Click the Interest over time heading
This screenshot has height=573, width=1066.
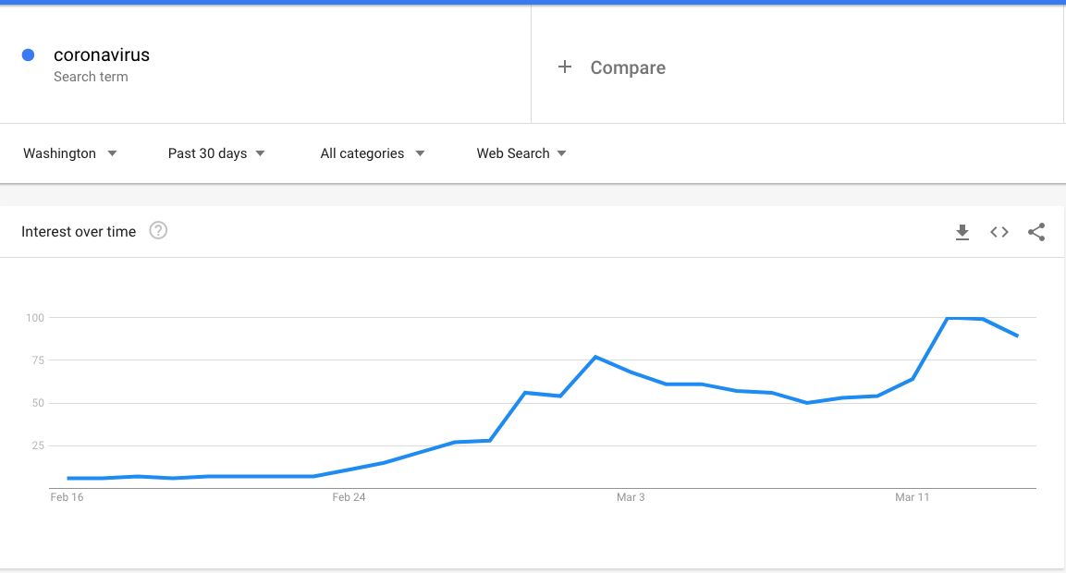point(79,232)
